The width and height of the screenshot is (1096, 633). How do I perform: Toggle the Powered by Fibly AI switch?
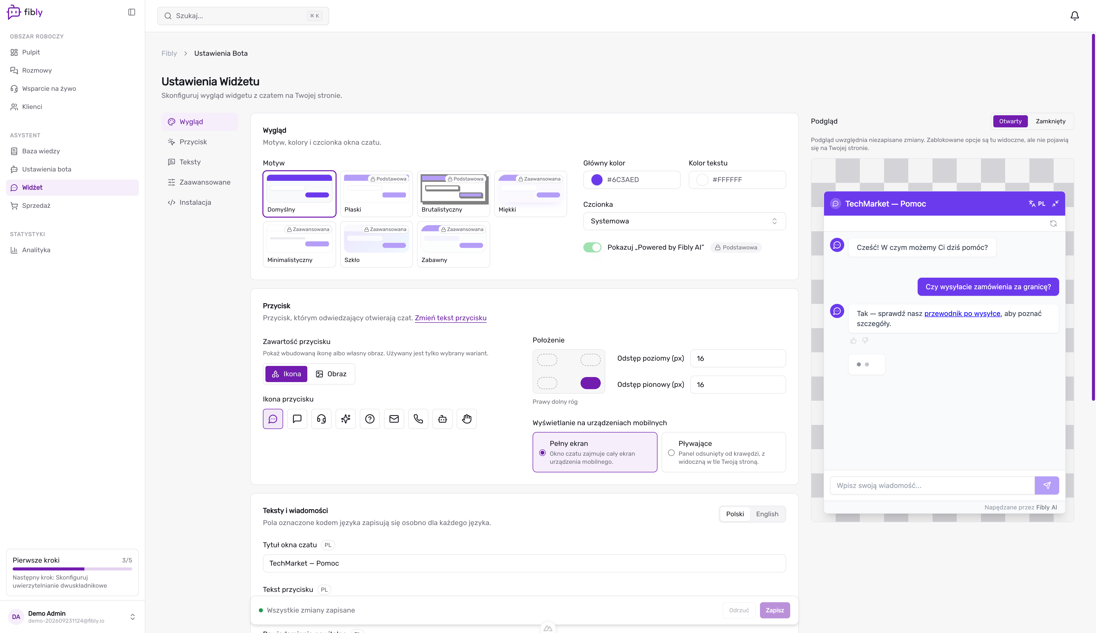(592, 247)
